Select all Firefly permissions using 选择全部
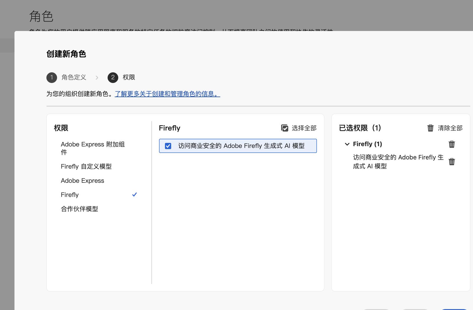This screenshot has width=473, height=310. tap(299, 128)
